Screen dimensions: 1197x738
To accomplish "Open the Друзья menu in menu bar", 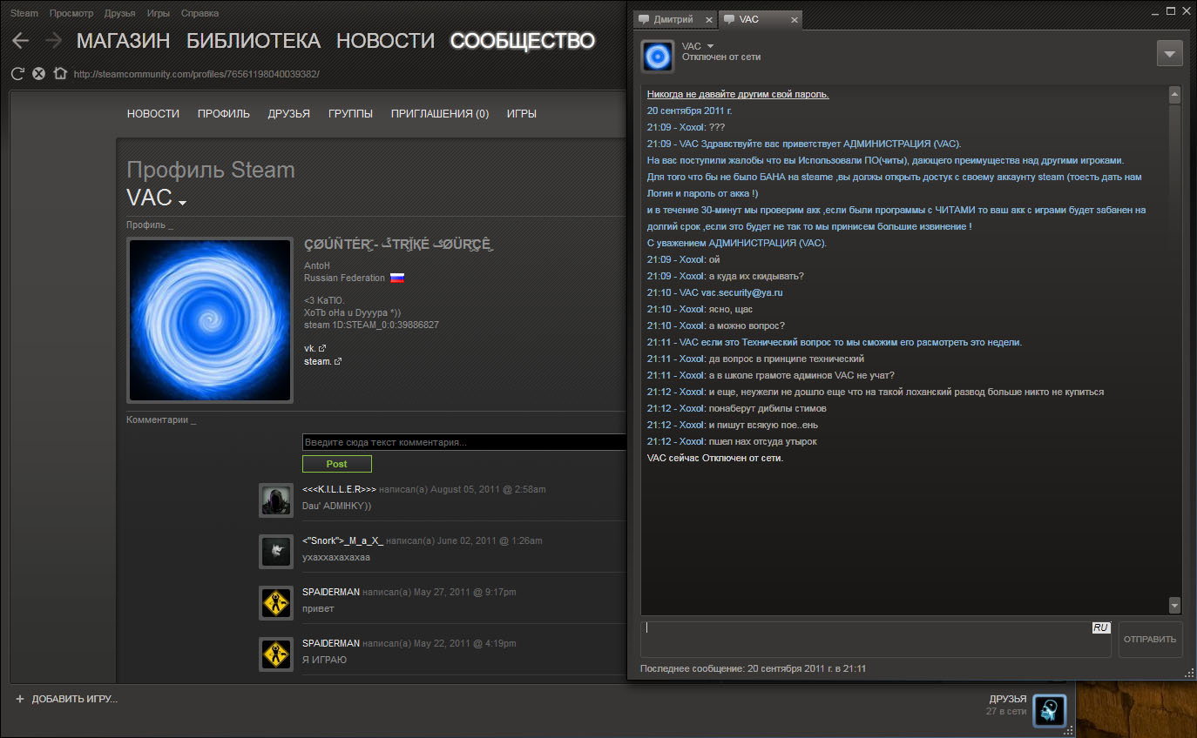I will pos(120,13).
